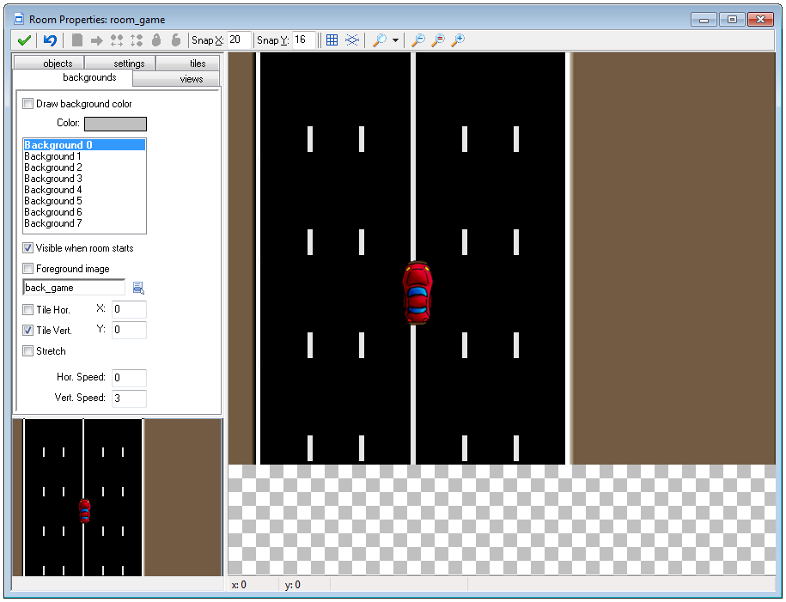Click the shift instances arrow icon

pos(97,40)
